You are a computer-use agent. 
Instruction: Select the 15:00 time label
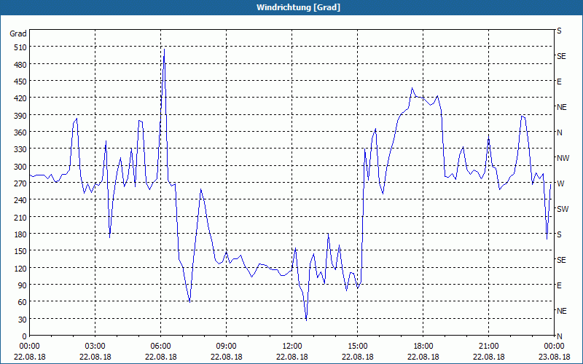357,347
